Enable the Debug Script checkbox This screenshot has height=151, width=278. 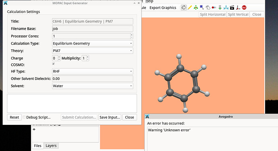(24, 117)
